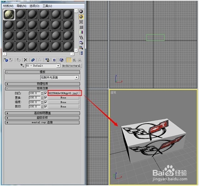Pick material from object with eyedropper
The image size is (199, 186).
[x=22, y=66]
